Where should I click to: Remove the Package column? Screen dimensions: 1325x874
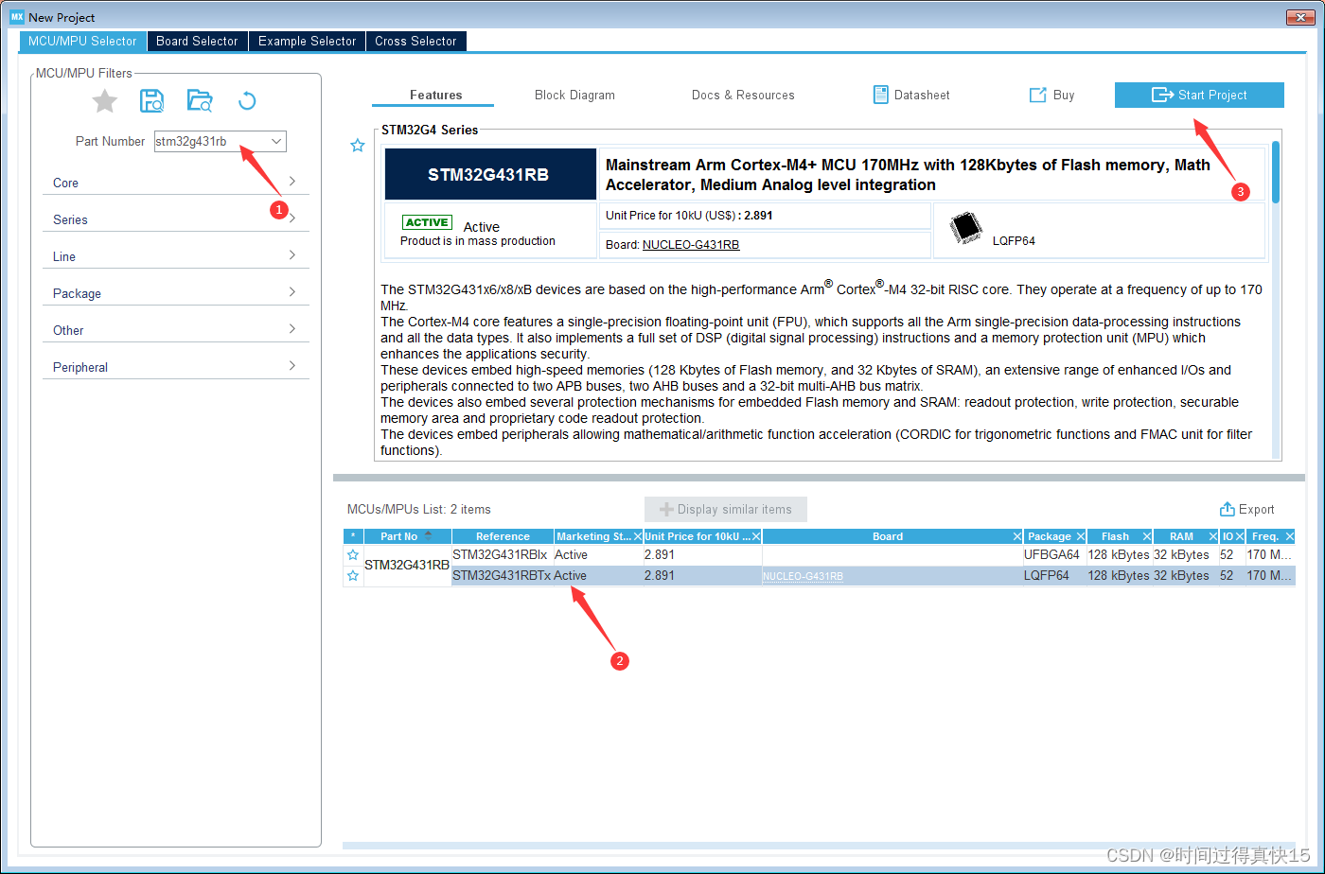[x=1081, y=536]
